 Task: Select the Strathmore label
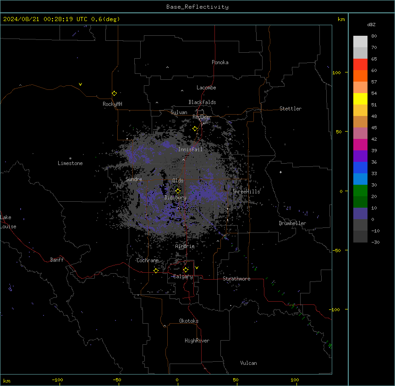point(236,279)
